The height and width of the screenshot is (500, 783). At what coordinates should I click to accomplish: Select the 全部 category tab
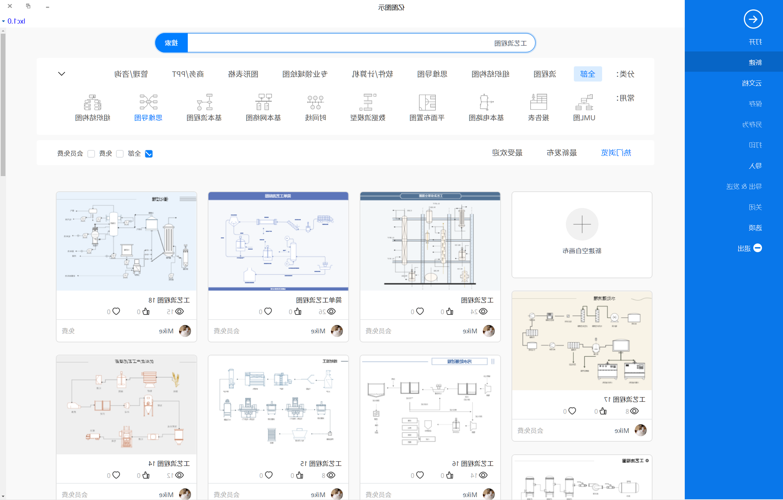tap(588, 74)
